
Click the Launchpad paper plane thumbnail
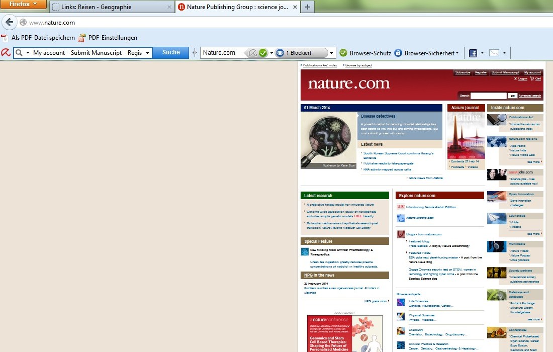(497, 218)
